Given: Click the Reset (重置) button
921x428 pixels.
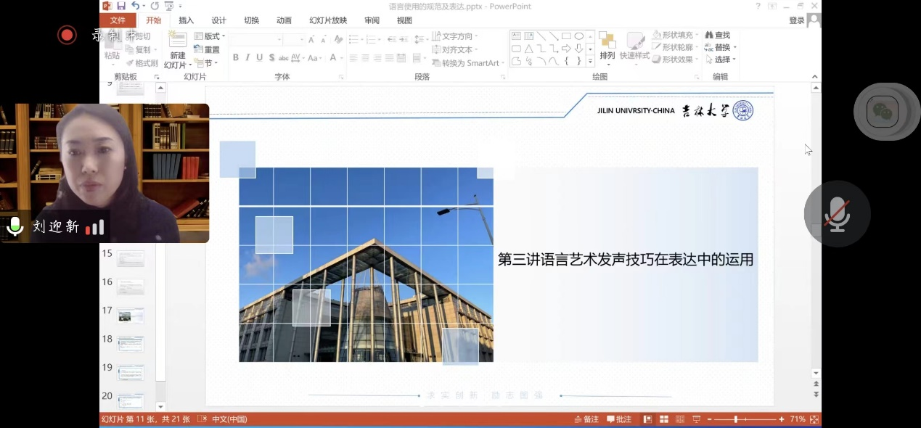Looking at the screenshot, I should pos(207,50).
